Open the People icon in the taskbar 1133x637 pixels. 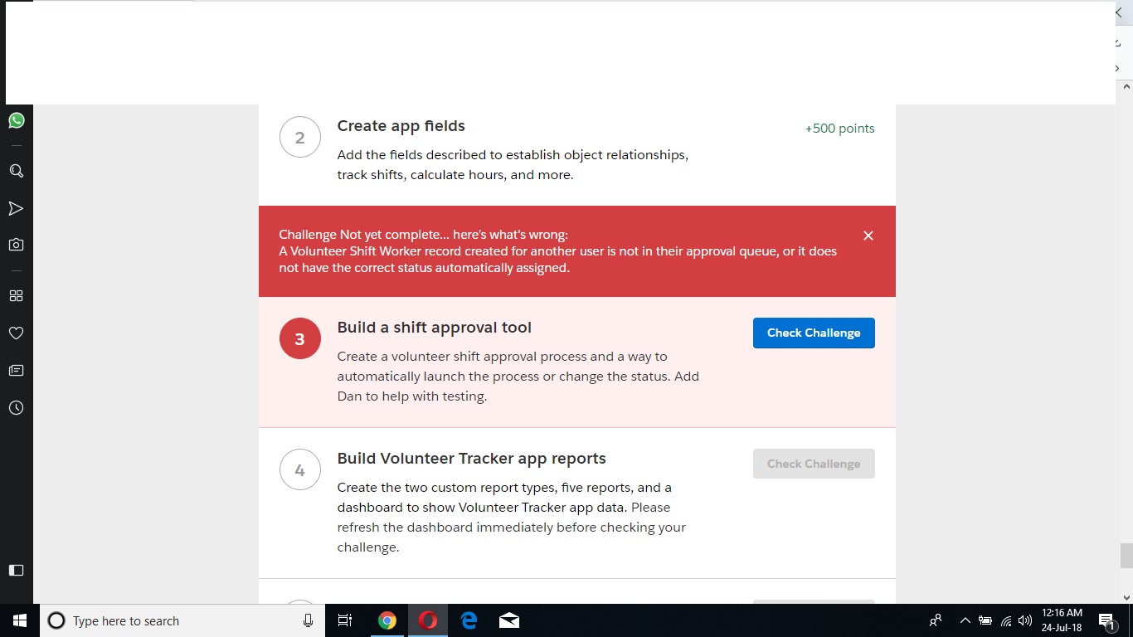[x=936, y=620]
